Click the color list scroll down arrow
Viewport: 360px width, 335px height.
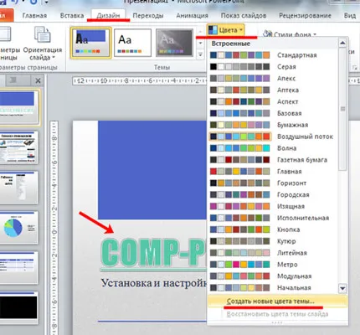pos(342,288)
